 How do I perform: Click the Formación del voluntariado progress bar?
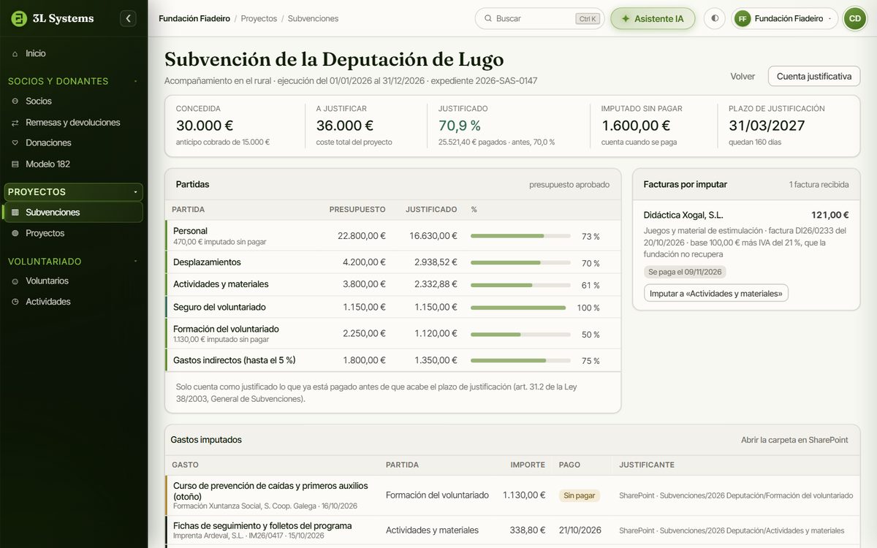tap(520, 334)
